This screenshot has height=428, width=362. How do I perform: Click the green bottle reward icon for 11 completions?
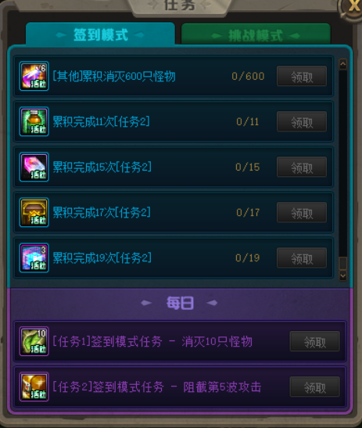coord(34,121)
